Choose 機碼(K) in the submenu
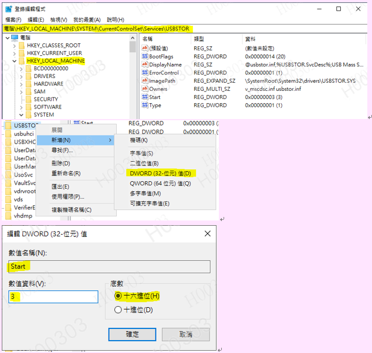Viewport: 372px width, 353px height. [x=138, y=140]
